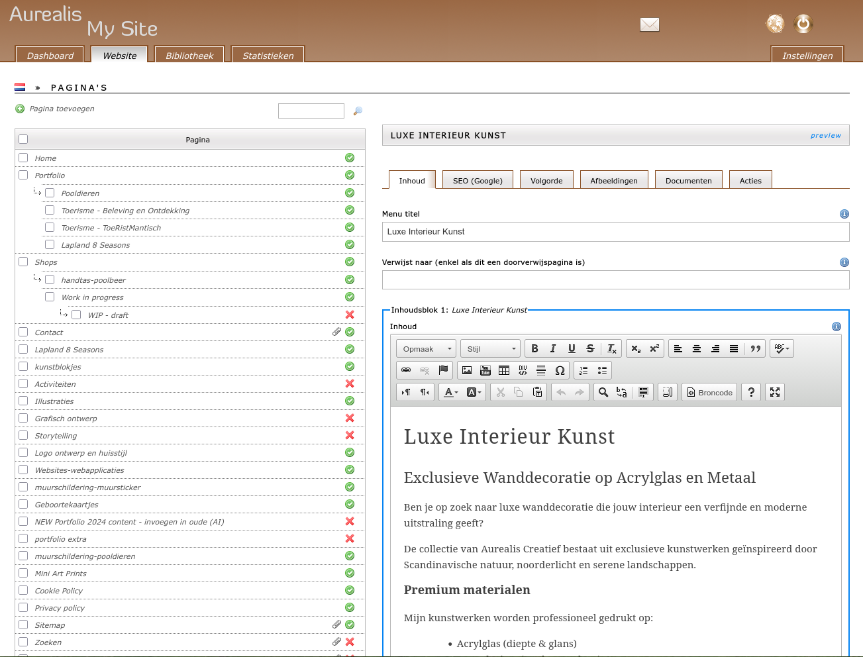Click the preview link
This screenshot has height=657, width=863.
tap(826, 135)
